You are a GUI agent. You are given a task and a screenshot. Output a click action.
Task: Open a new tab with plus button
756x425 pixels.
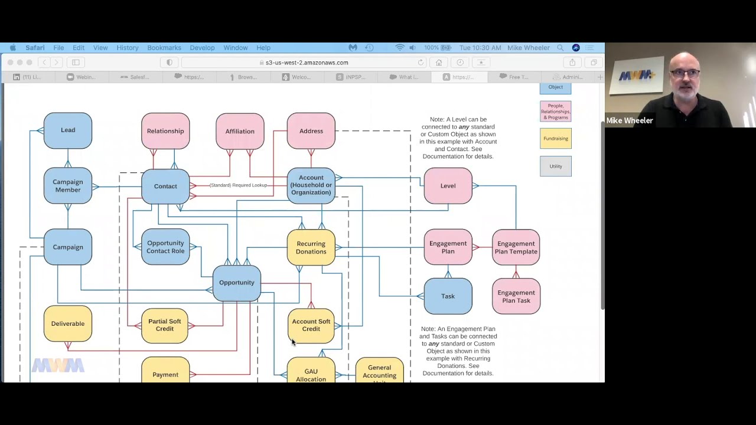tap(600, 77)
